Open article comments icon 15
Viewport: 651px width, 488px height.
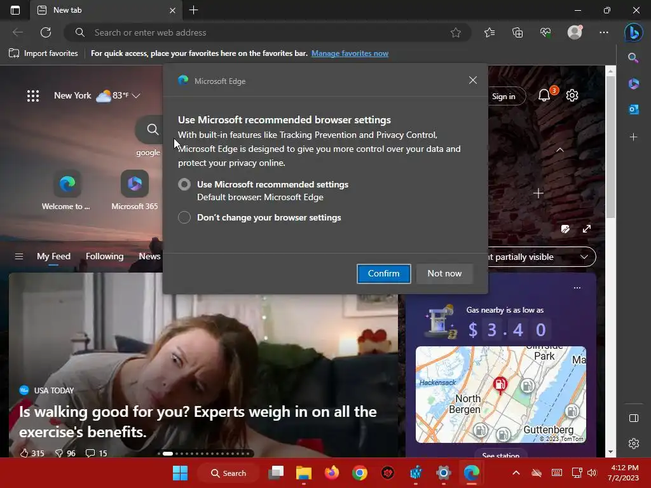pos(96,453)
